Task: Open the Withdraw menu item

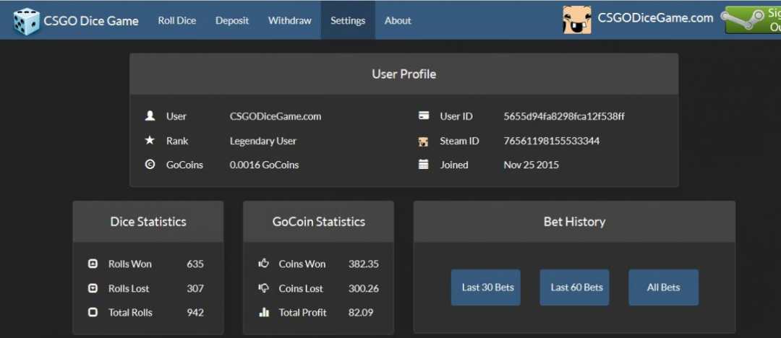Action: click(289, 20)
